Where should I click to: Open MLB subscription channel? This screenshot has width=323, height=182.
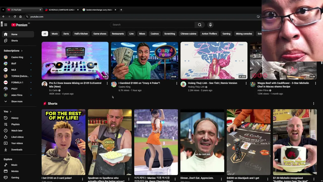coord(18,70)
